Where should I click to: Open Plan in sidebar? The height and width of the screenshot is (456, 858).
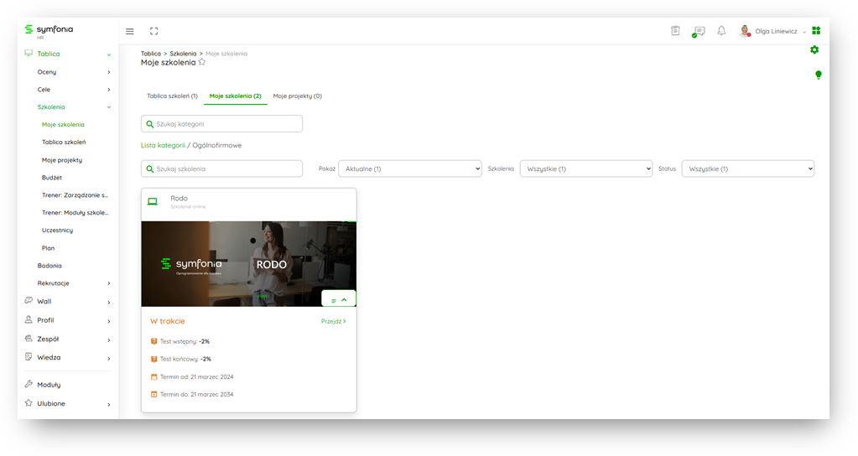tap(48, 248)
